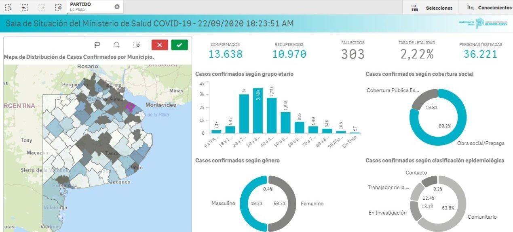Activate lasso selection on the map

[x=97, y=45]
